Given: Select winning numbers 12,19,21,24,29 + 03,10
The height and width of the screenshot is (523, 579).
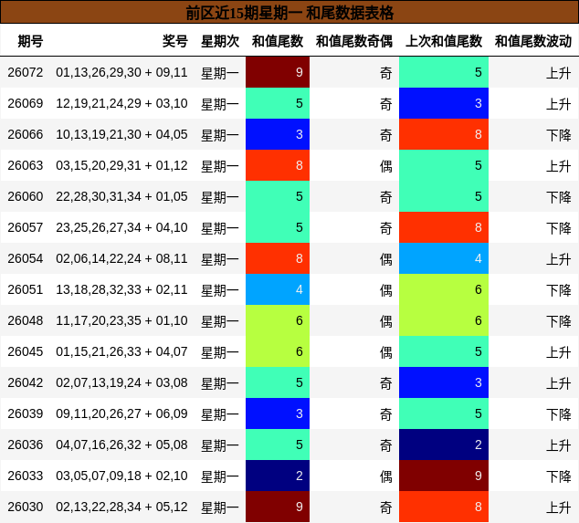Looking at the screenshot, I should tap(121, 103).
